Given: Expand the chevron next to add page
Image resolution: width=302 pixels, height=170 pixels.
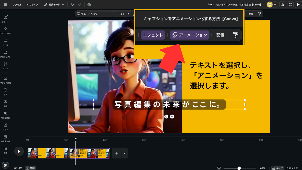Looking at the screenshot, I should [125, 153].
